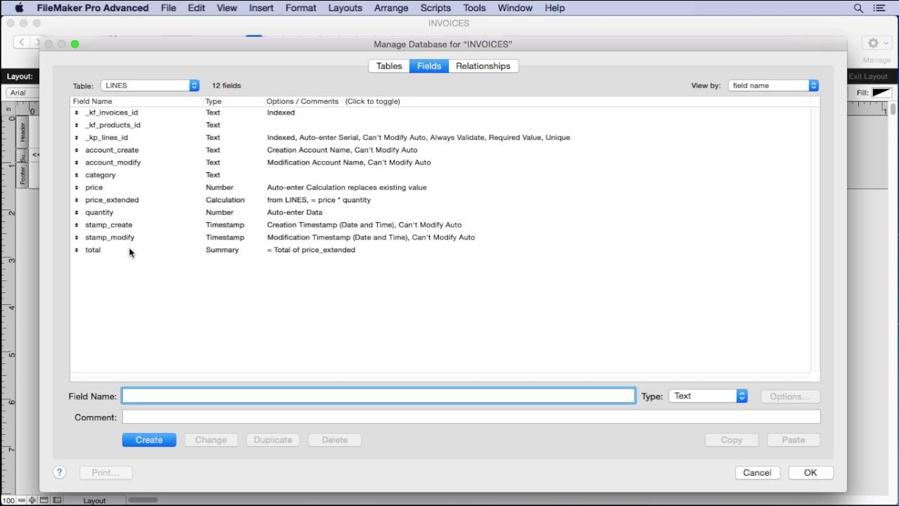This screenshot has height=506, width=899.
Task: Click the Change button
Action: click(211, 440)
